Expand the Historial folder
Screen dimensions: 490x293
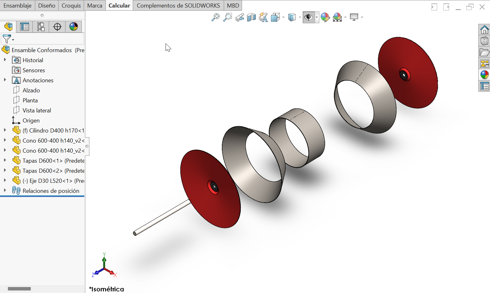click(x=5, y=60)
